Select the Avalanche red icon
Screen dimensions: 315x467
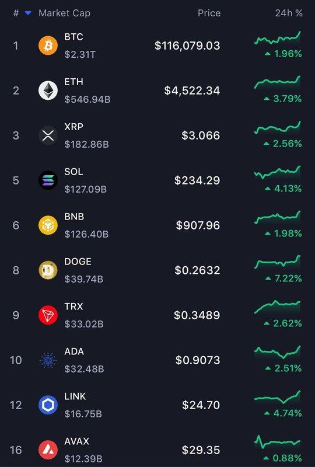coord(48,449)
